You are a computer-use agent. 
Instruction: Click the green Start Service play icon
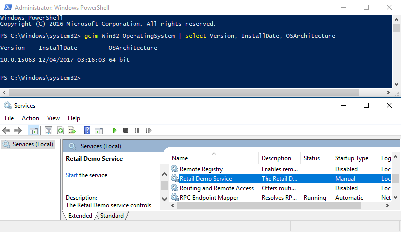click(x=115, y=131)
